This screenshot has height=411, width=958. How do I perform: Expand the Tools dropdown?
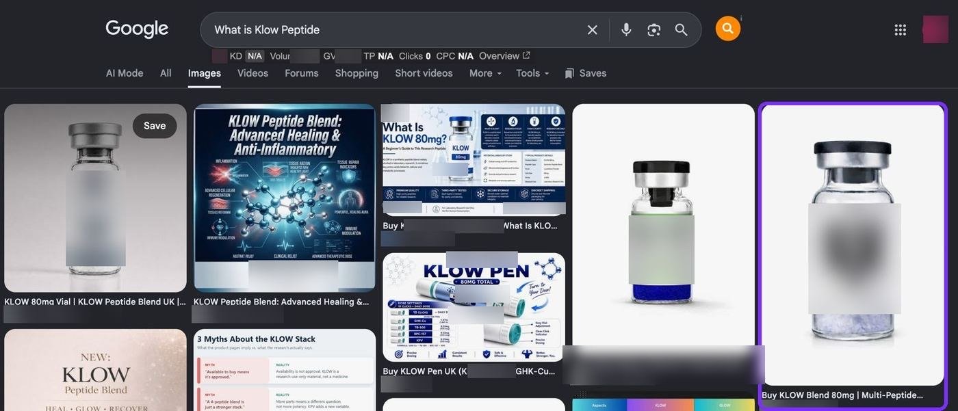pyautogui.click(x=532, y=73)
